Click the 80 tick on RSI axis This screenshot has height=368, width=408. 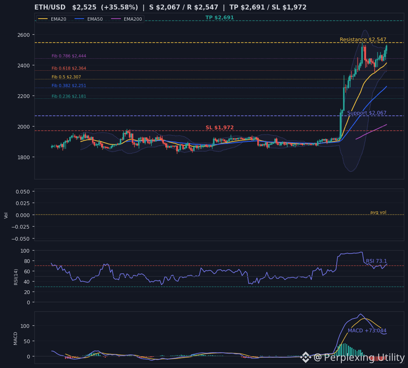pos(27,261)
